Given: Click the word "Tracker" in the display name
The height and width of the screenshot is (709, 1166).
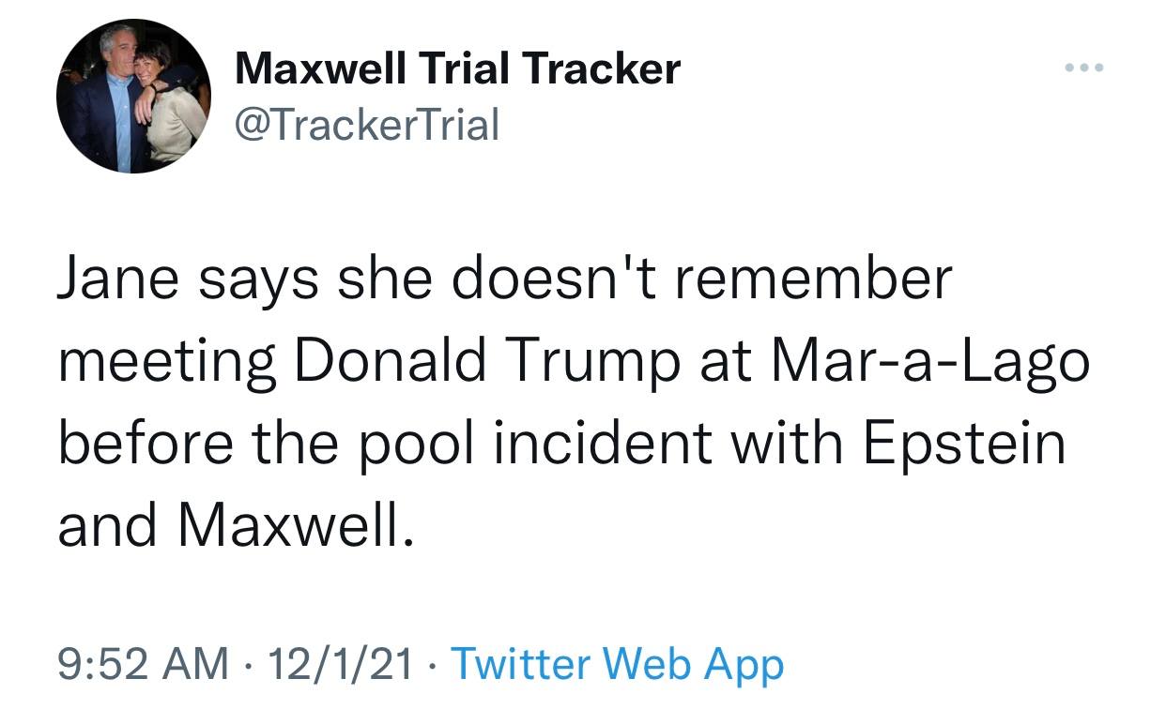Looking at the screenshot, I should [x=602, y=69].
